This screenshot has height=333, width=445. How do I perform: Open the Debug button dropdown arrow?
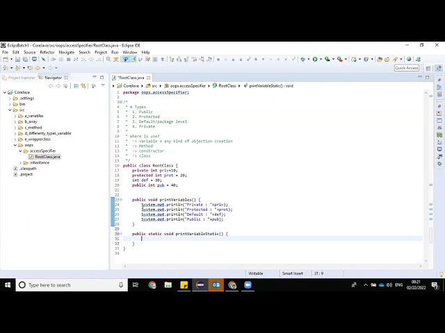[309, 59]
